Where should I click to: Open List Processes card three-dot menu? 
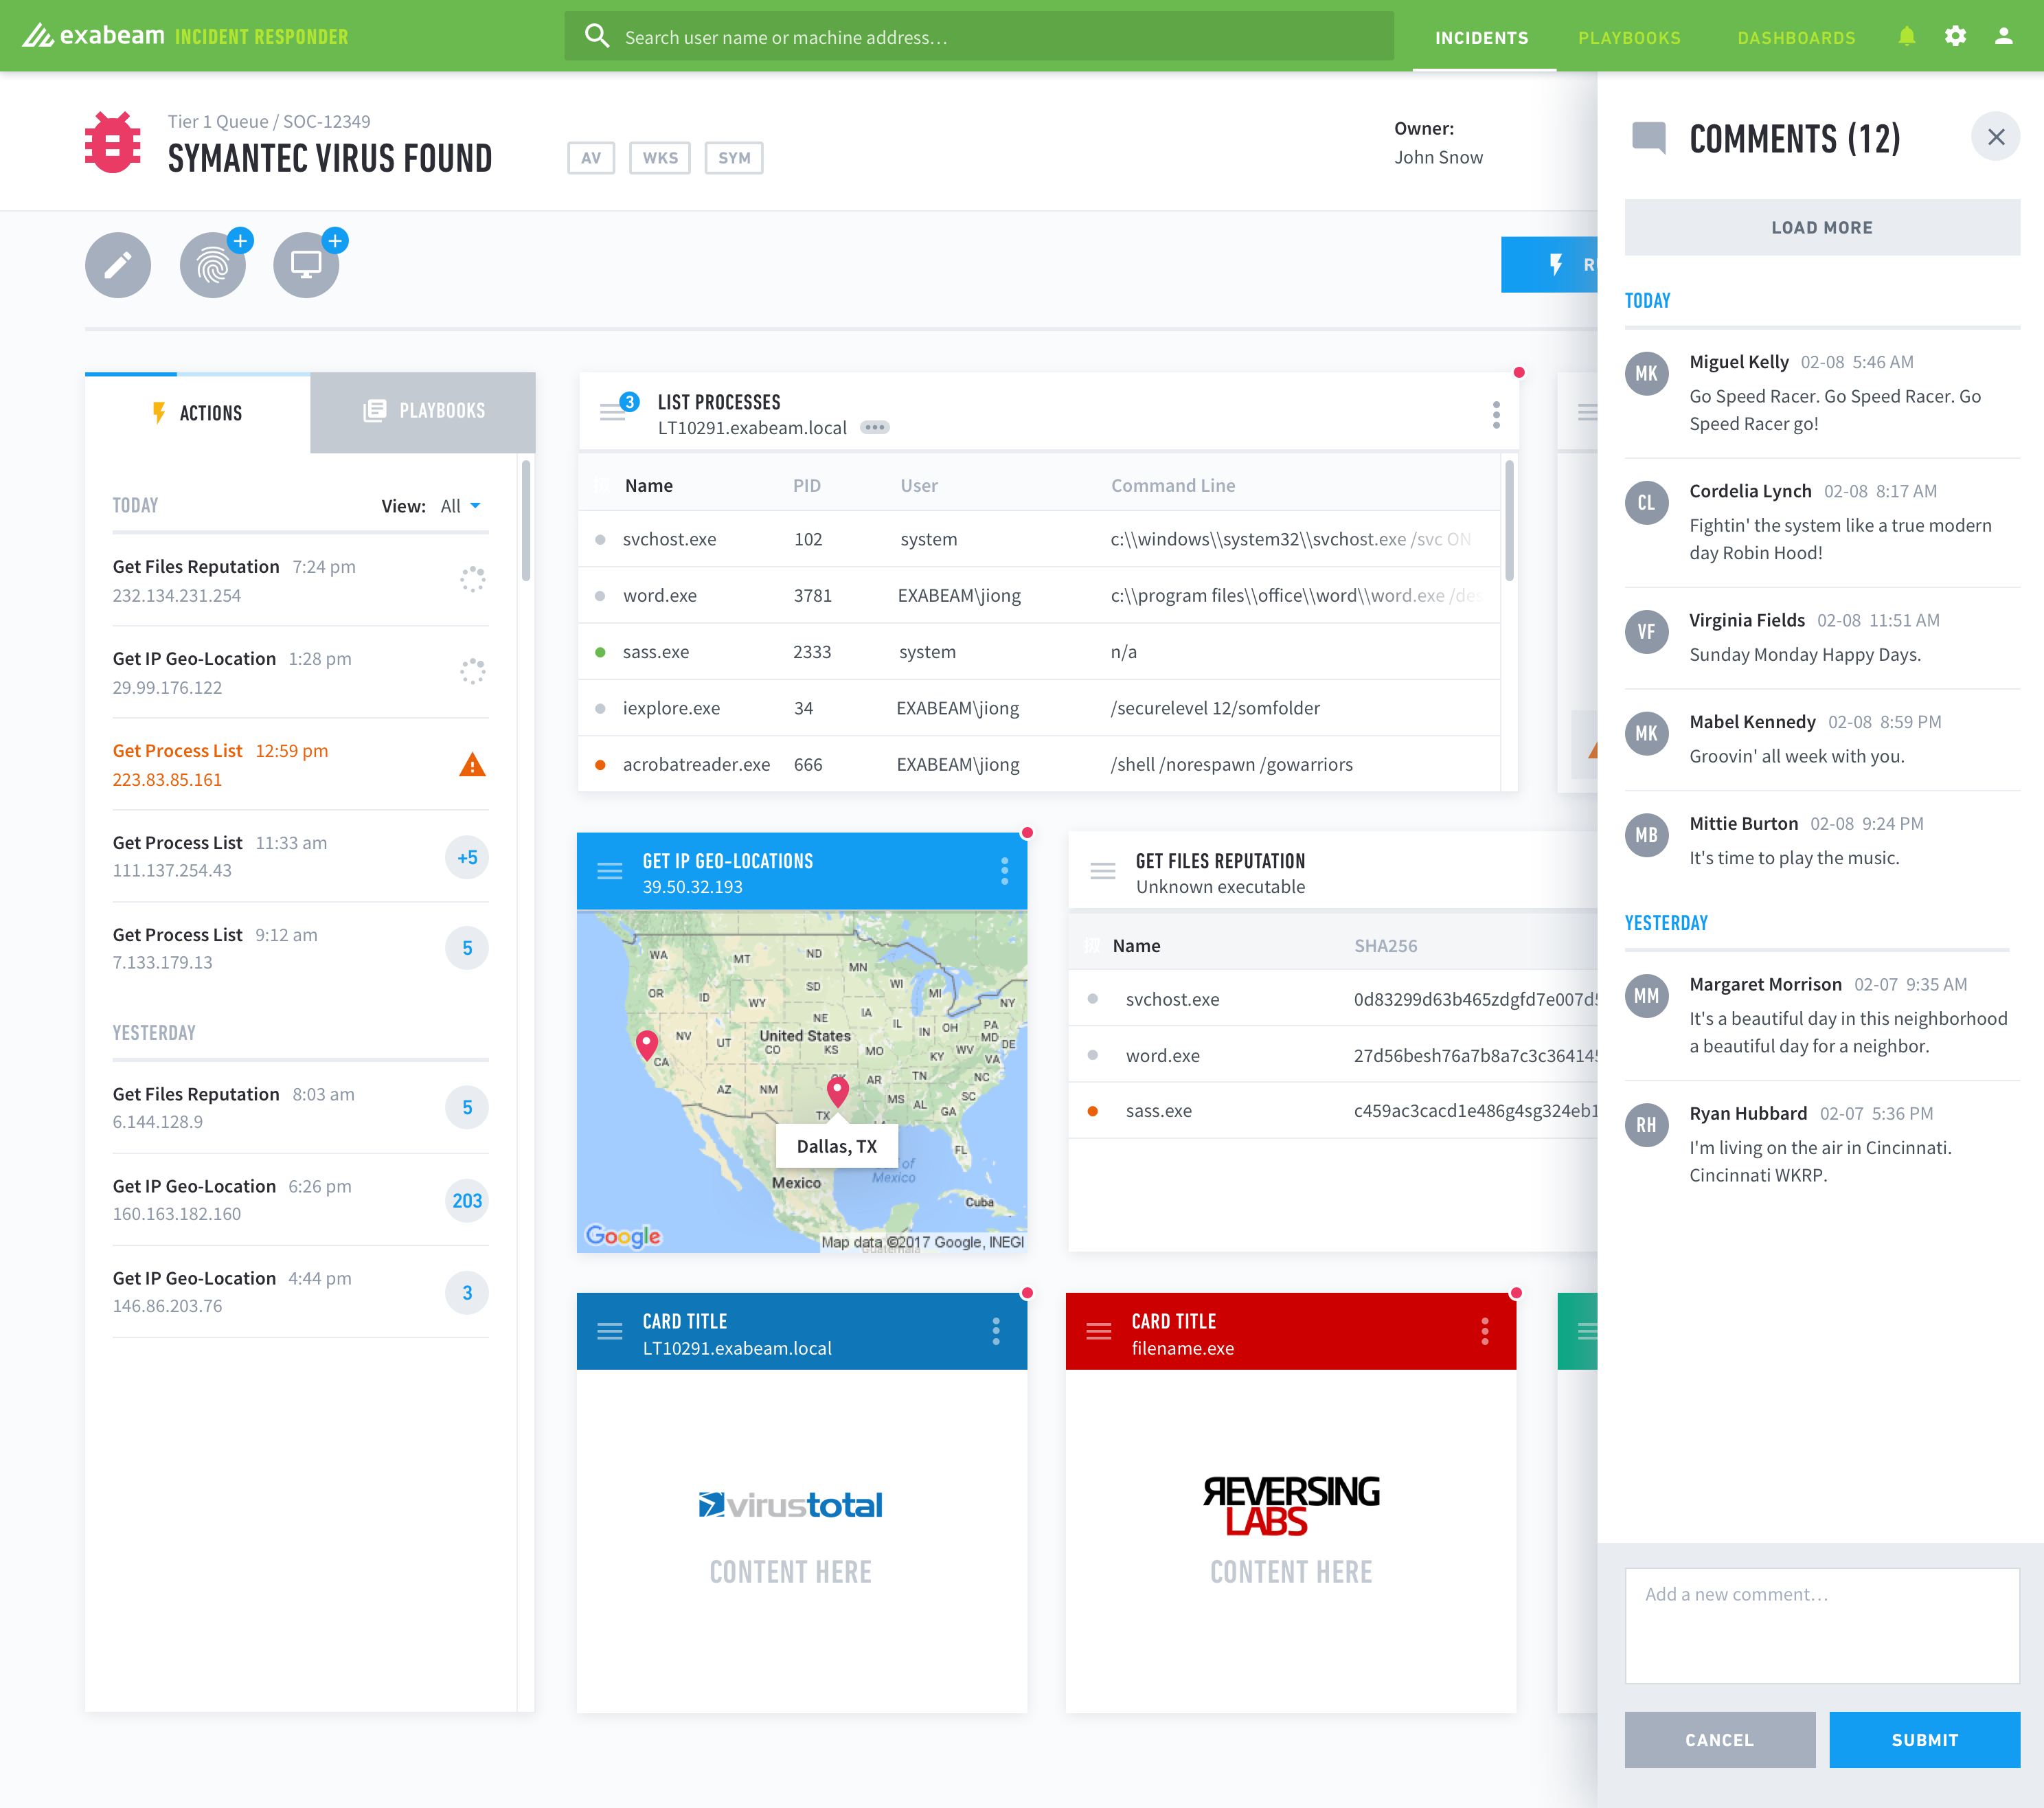[x=1496, y=414]
